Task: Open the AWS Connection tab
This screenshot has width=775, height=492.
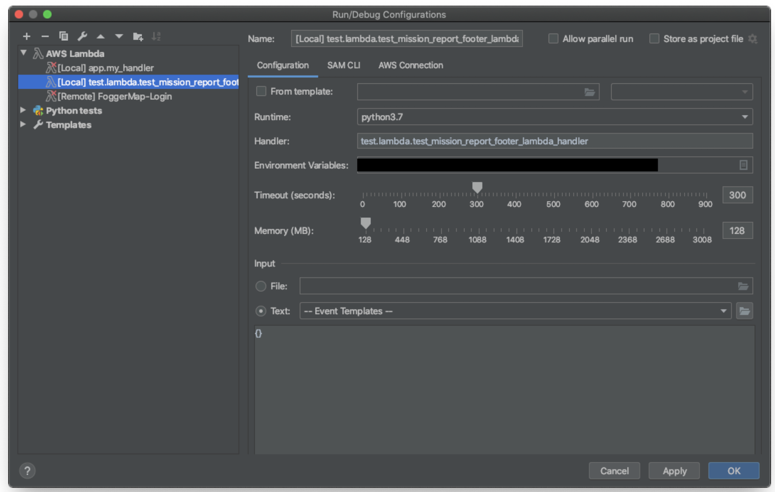Action: pyautogui.click(x=410, y=65)
